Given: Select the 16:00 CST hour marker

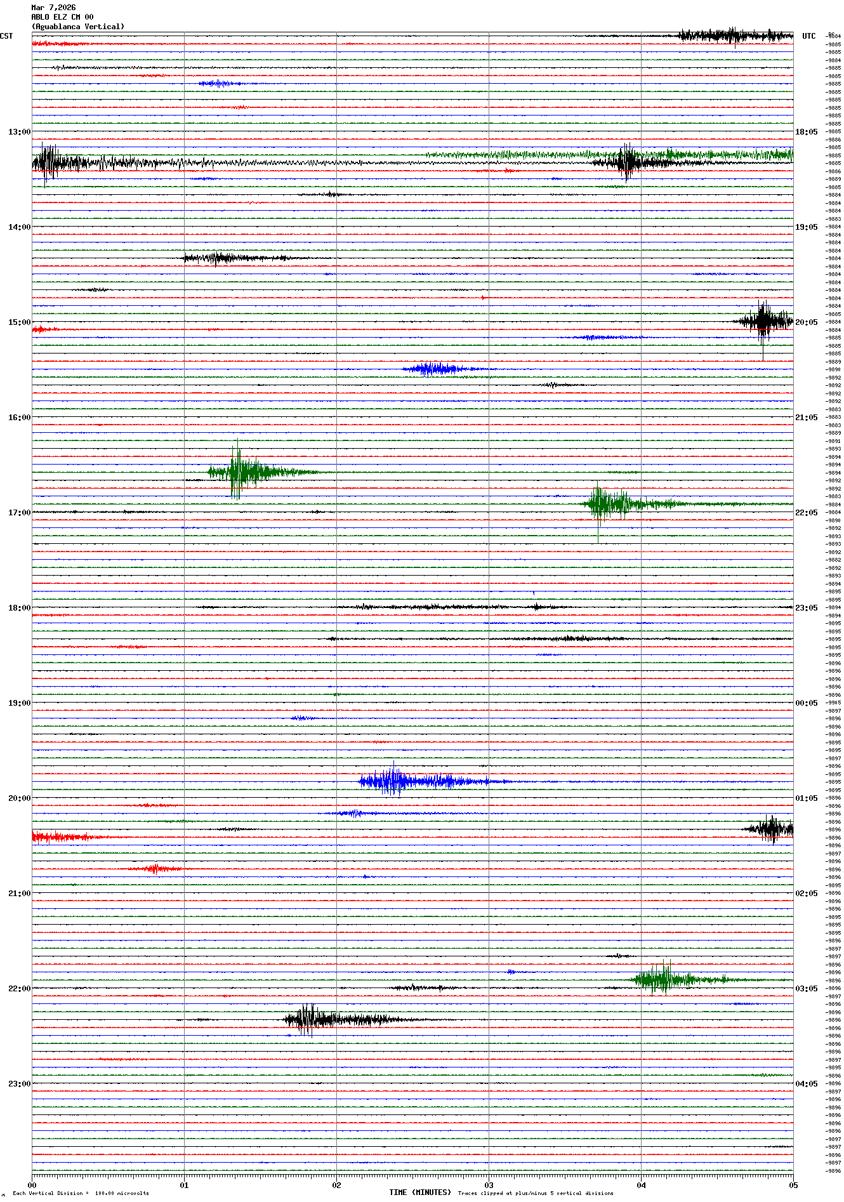Looking at the screenshot, I should click(19, 418).
